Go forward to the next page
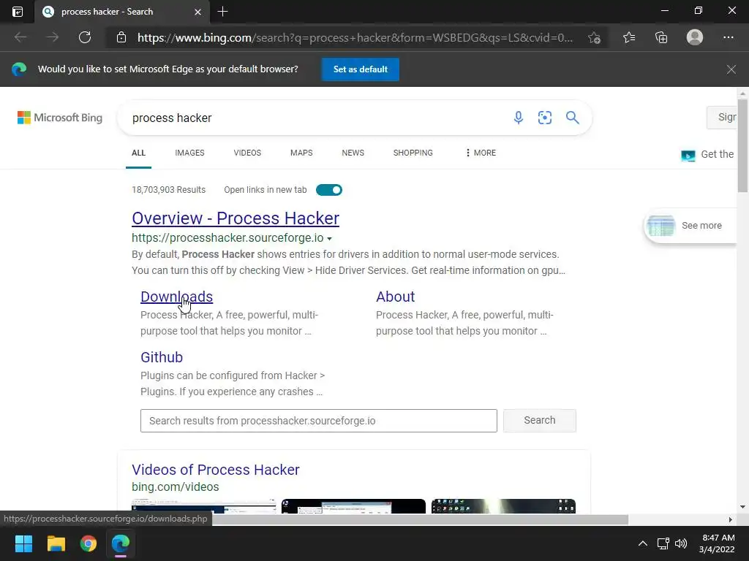 click(x=53, y=37)
